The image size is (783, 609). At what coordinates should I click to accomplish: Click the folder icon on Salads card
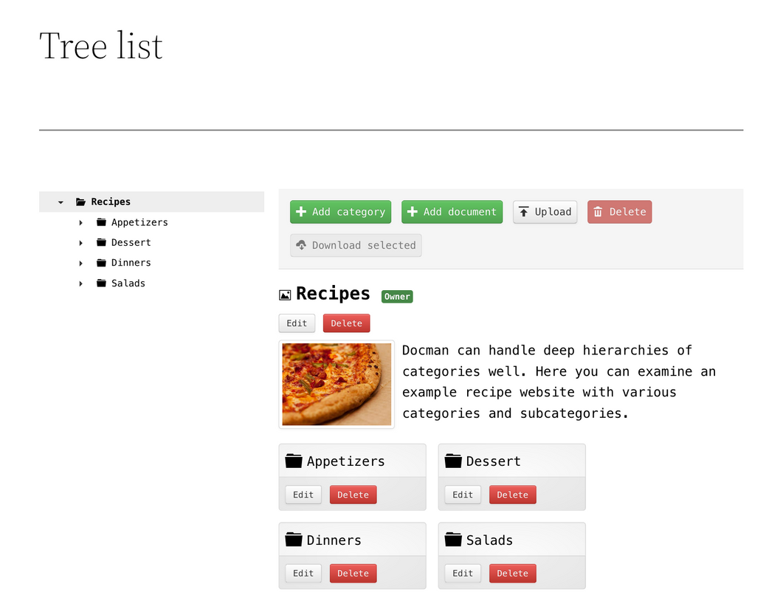(x=453, y=540)
